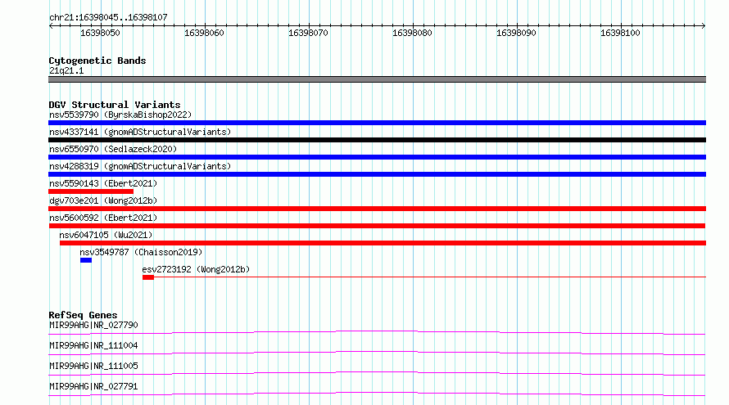Viewport: 729px width, 405px height.
Task: Click ruler position label 16398070
Action: pyautogui.click(x=308, y=33)
